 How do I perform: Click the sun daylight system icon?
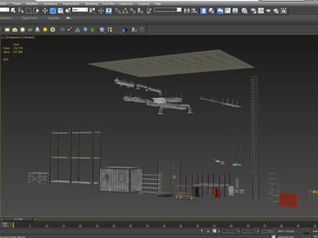[45, 30]
